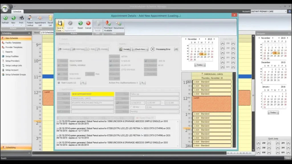Click the Check Now button
Viewport: 292px width, 164px height.
[140, 49]
